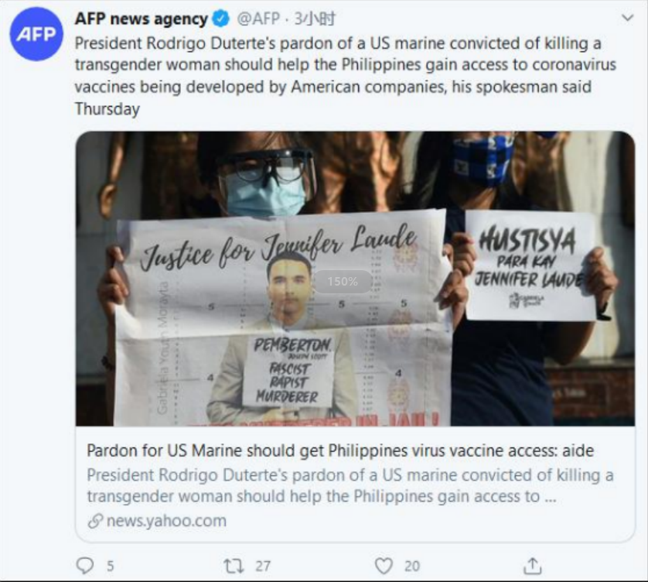Click the retweet count 27

point(263,566)
